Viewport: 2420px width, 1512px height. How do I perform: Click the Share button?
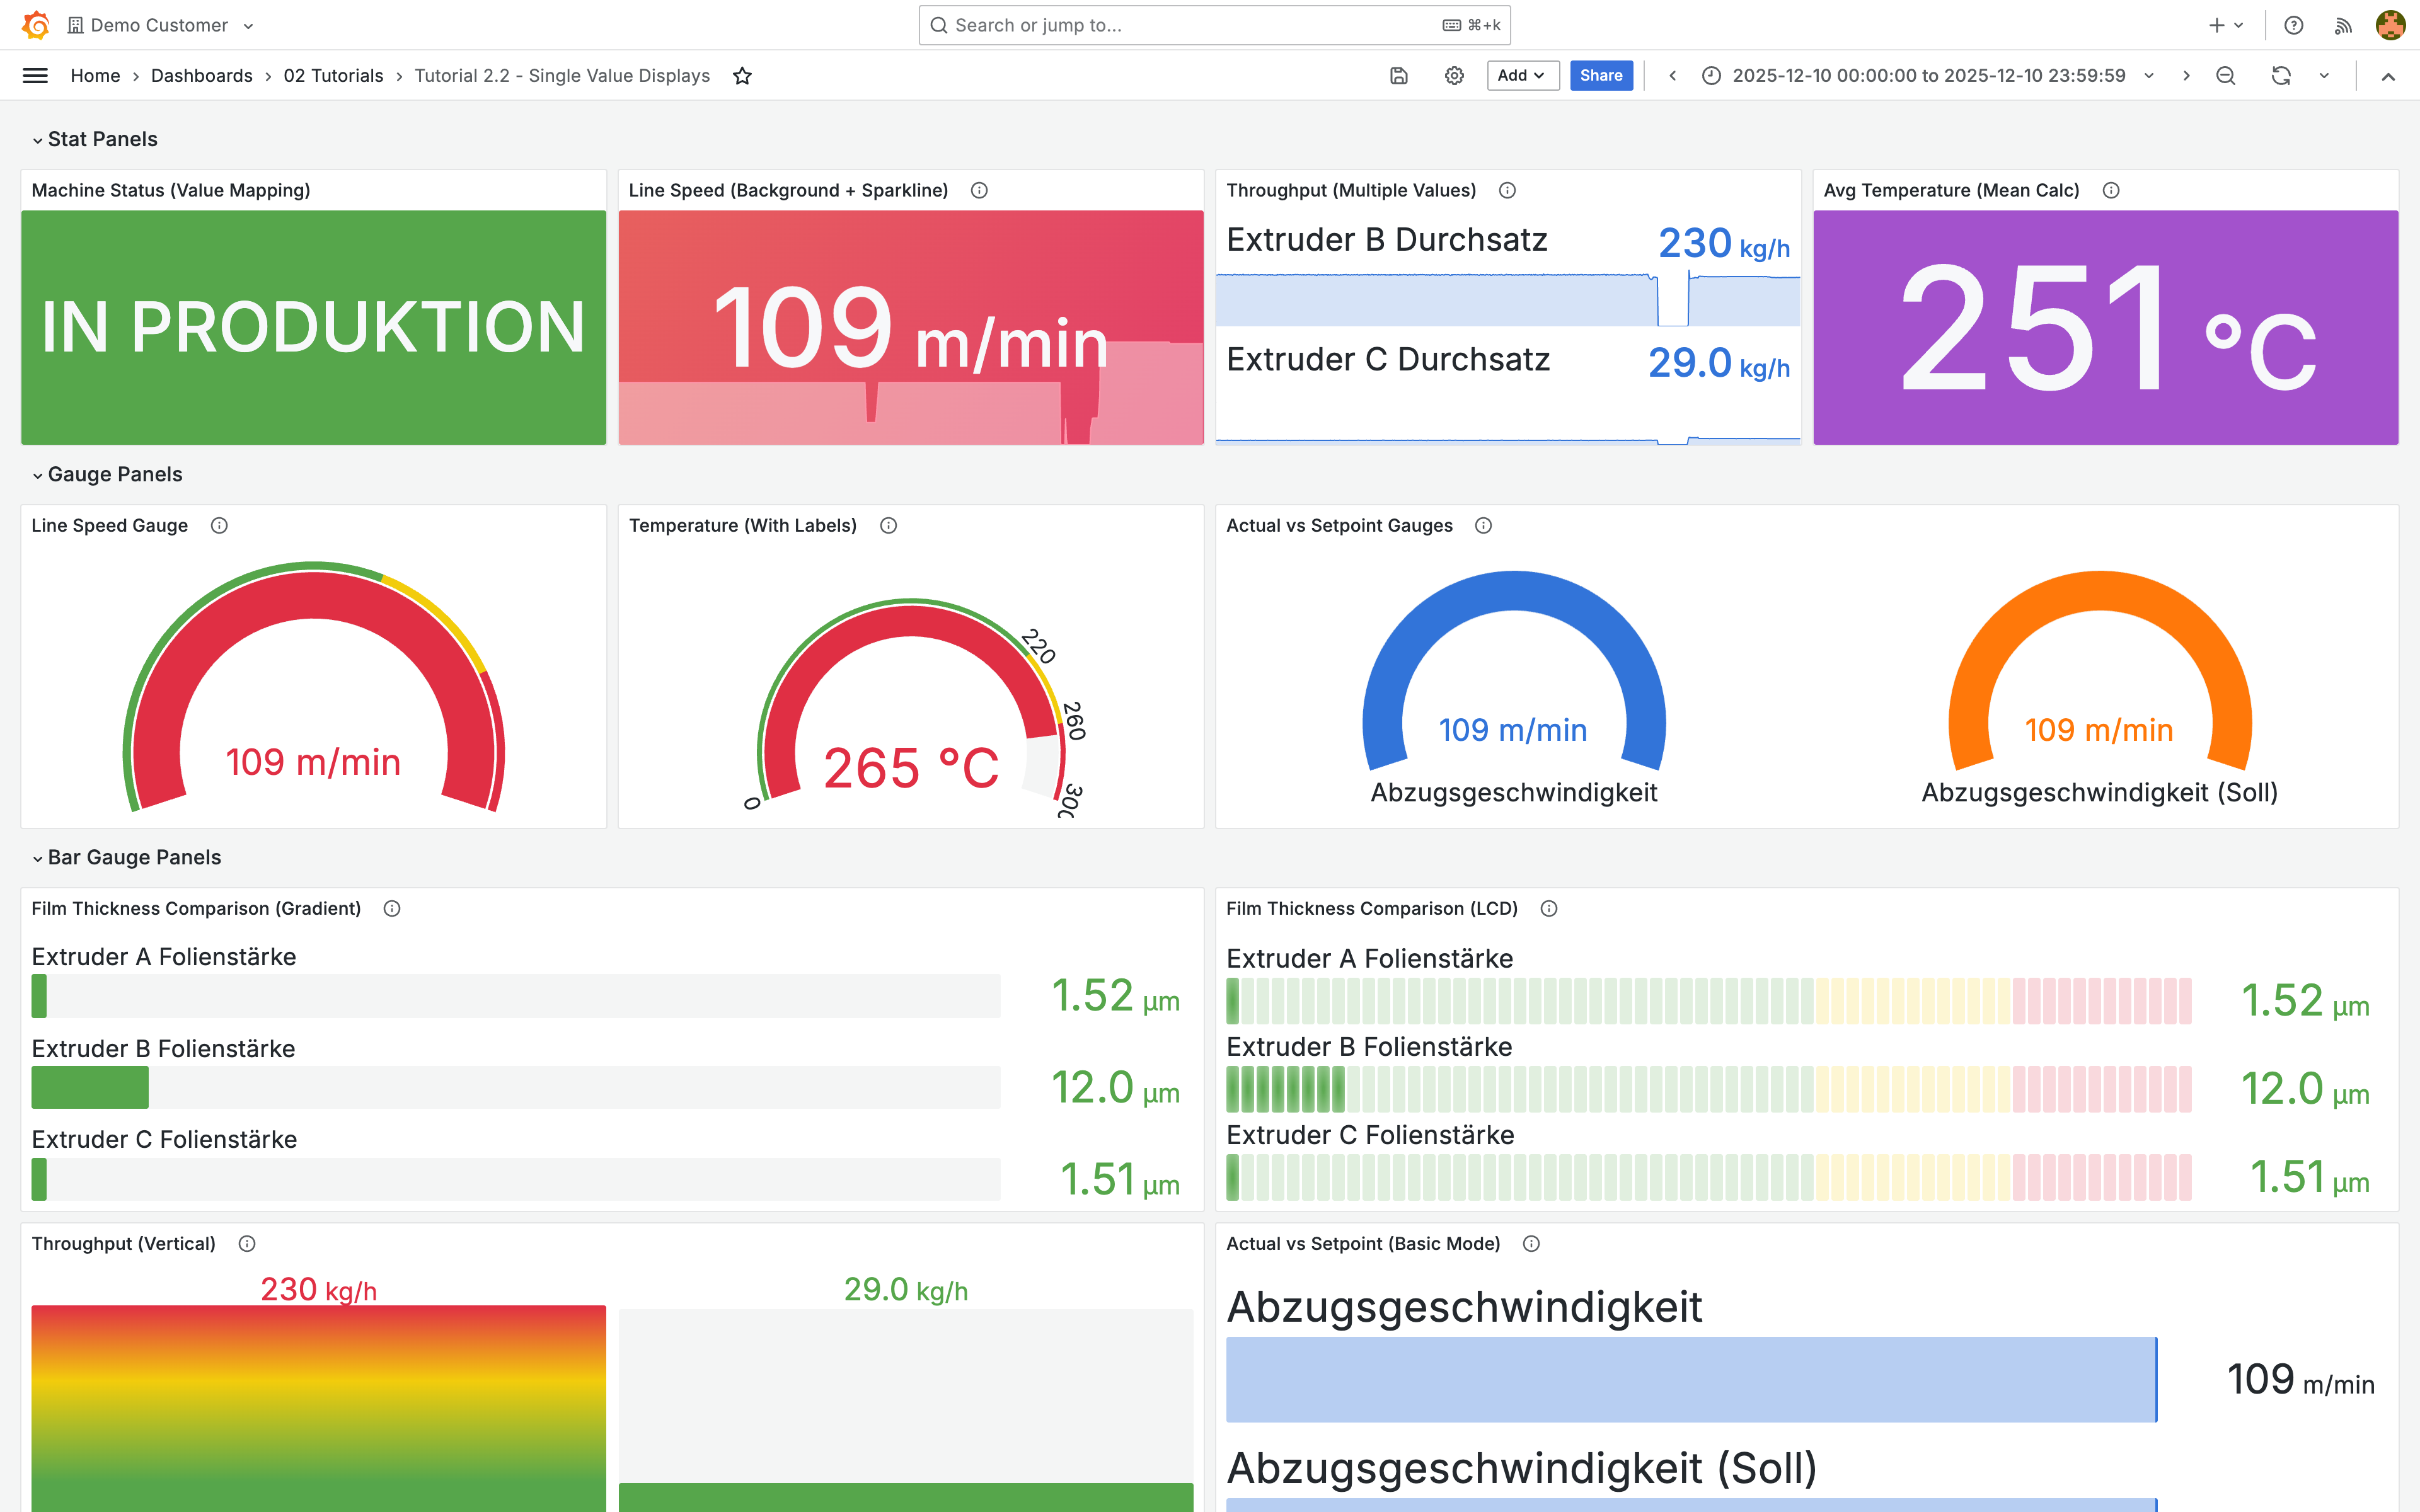click(1600, 76)
